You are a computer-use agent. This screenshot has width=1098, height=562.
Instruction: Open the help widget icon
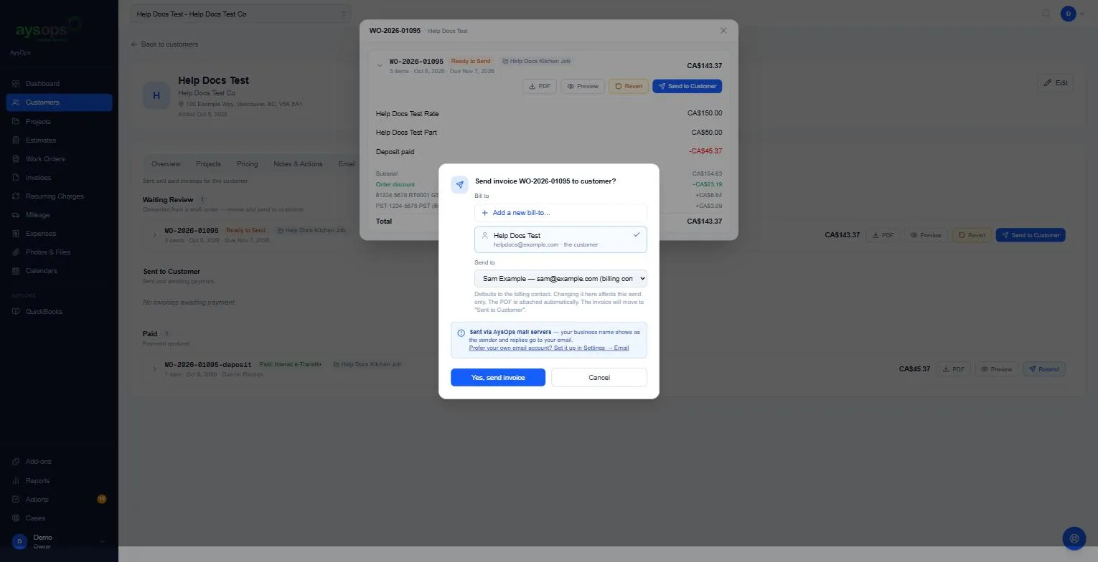[x=1074, y=538]
